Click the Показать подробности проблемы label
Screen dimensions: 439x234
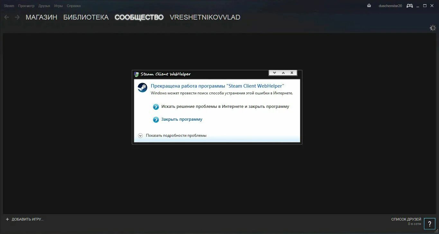tap(176, 135)
